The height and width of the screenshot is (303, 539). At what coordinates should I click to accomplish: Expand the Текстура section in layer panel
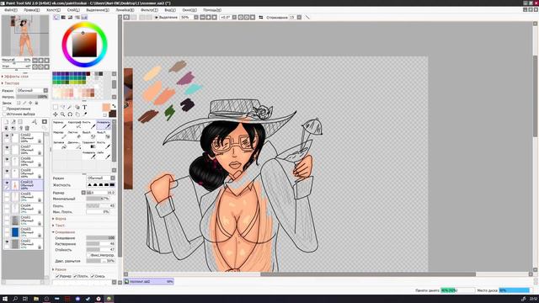point(11,83)
